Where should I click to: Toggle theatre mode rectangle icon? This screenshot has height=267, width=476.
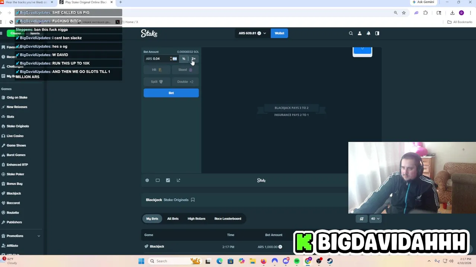click(x=158, y=180)
